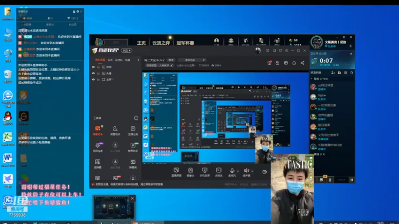399x224 pixels.
Task: Add 手机投屏 phone casting source
Action: tap(204, 172)
